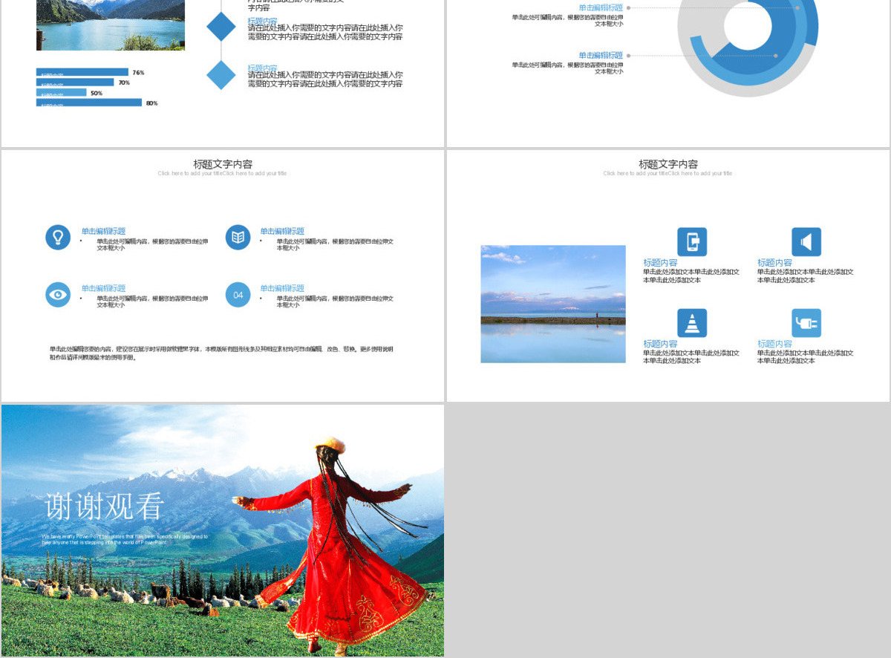Screen dimensions: 891x658
Task: Click the dark blue diamond shape
Action: pos(221,26)
